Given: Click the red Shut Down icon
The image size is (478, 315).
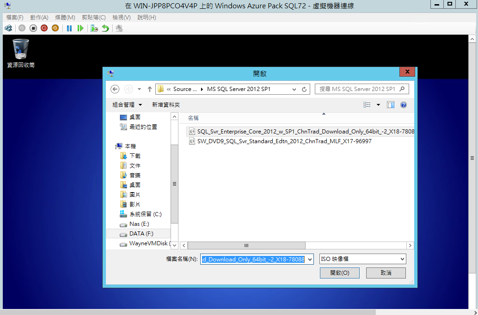Looking at the screenshot, I should (44, 28).
